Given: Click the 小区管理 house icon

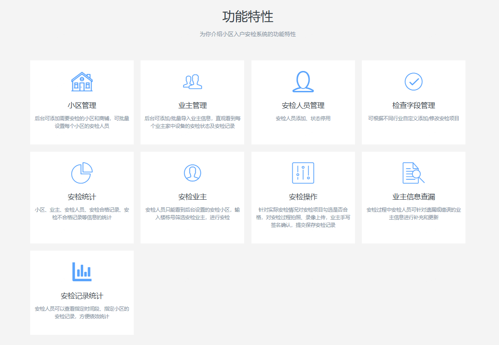Looking at the screenshot, I should pyautogui.click(x=82, y=82).
